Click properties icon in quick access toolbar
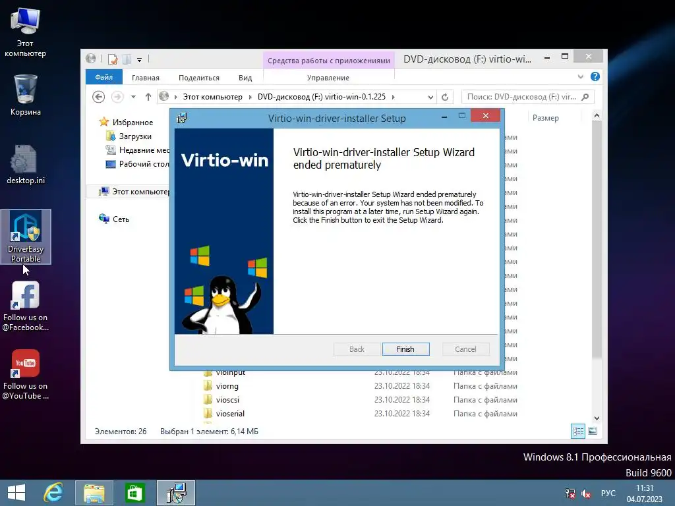675x506 pixels. click(113, 59)
